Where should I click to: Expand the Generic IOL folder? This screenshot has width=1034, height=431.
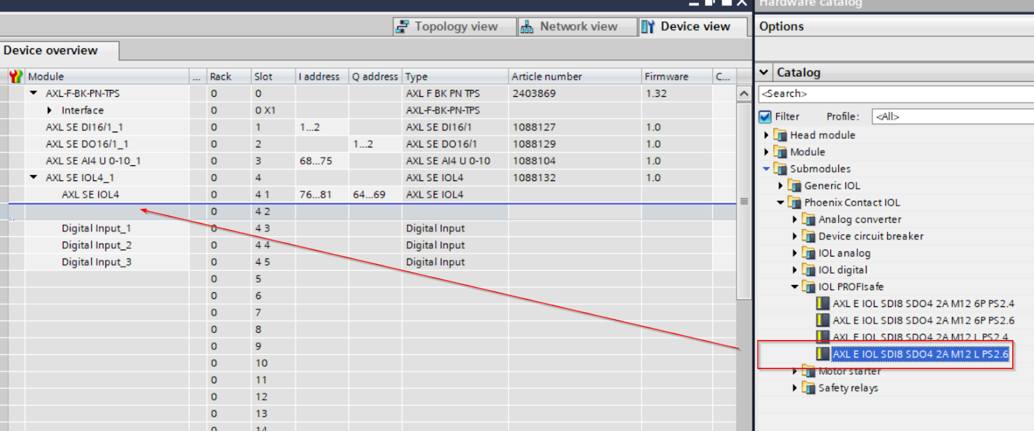click(781, 185)
